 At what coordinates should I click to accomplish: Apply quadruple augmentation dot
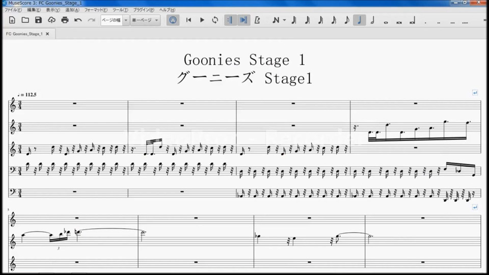pyautogui.click(x=465, y=22)
